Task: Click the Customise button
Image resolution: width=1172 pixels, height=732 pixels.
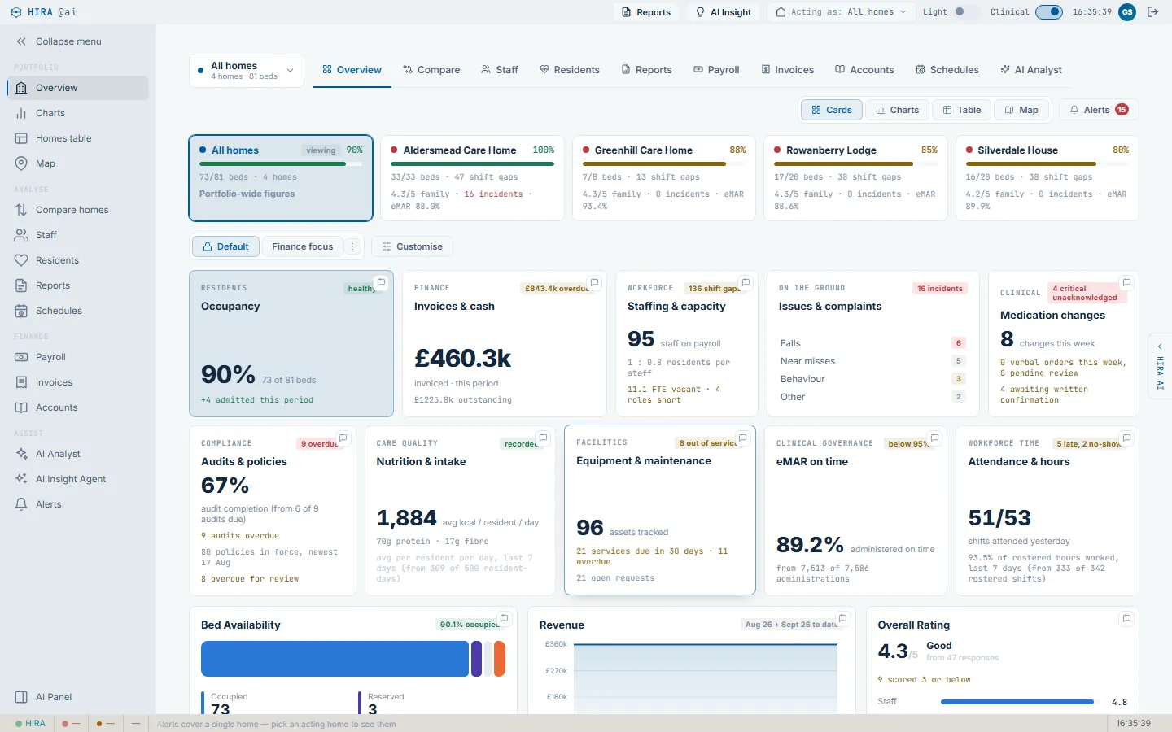Action: coord(412,246)
